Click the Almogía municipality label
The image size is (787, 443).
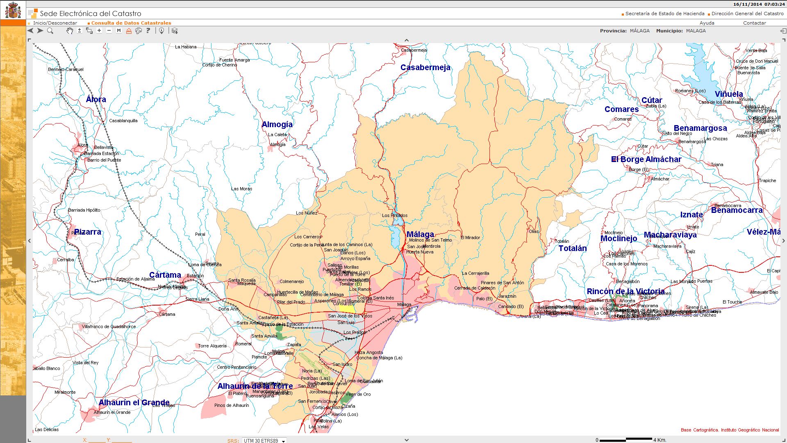pos(277,124)
